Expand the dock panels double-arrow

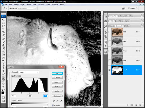click(x=106, y=12)
